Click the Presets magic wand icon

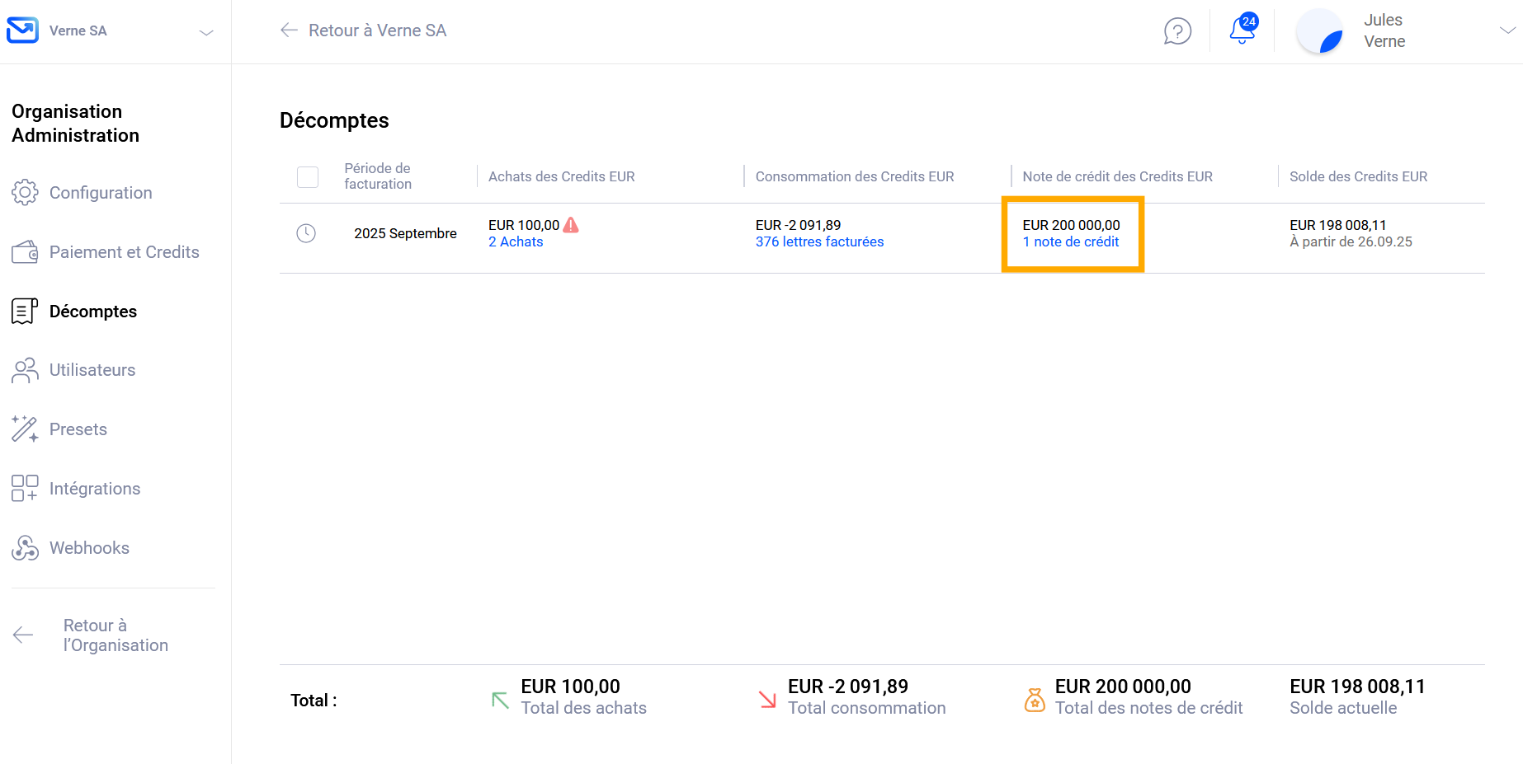coord(25,429)
